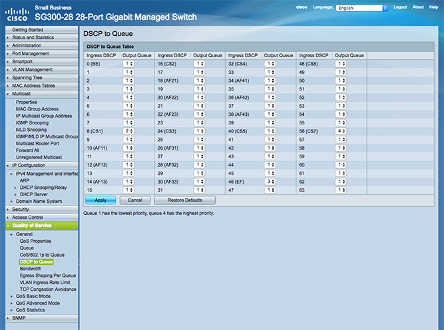The image size is (444, 330).
Task: Change output queue for DSCP 46 (EF)
Action: pos(270,180)
